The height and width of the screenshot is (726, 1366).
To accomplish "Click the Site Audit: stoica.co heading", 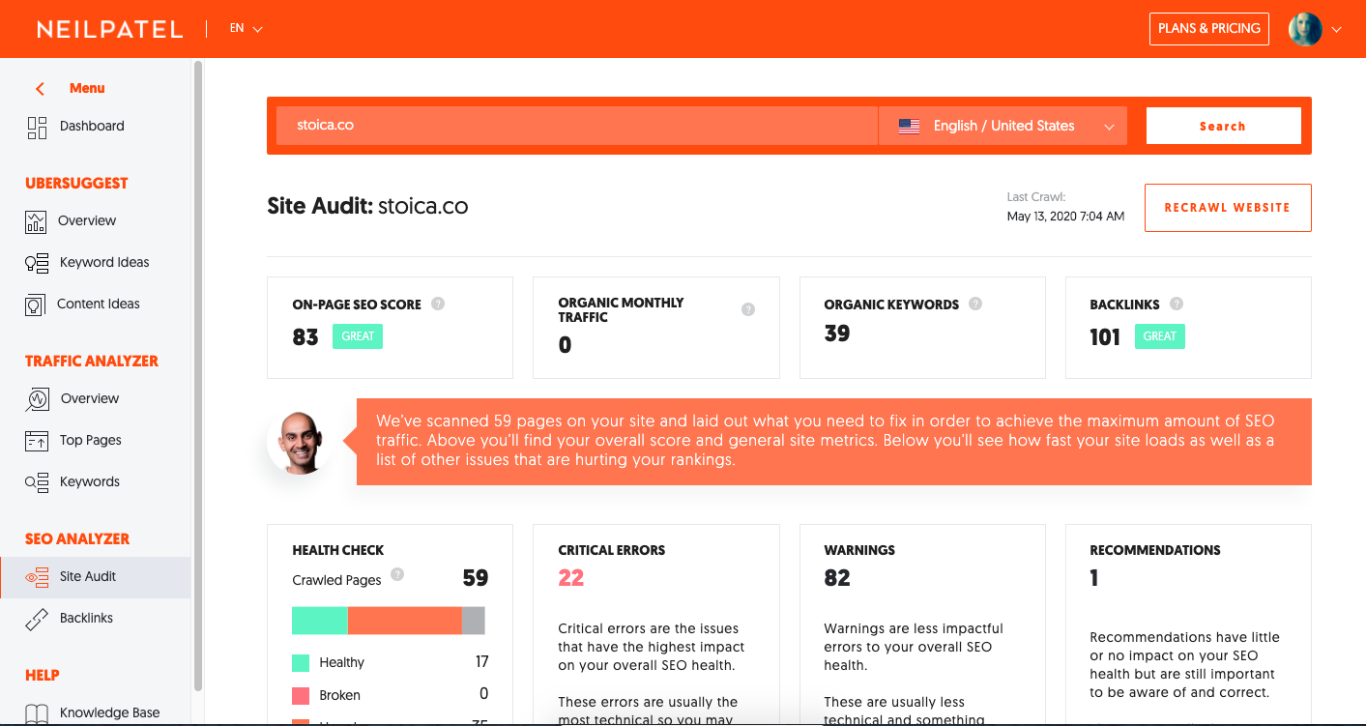I will tap(367, 206).
